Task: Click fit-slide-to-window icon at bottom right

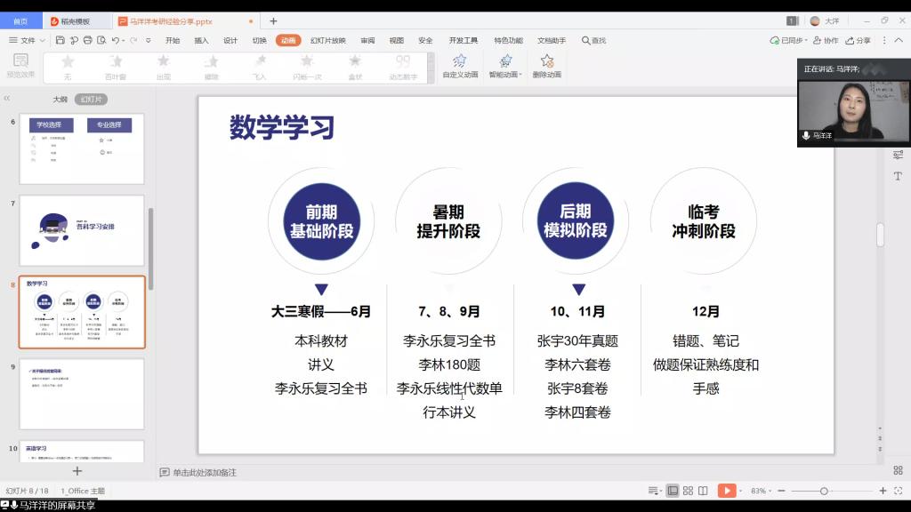Action: pyautogui.click(x=898, y=491)
